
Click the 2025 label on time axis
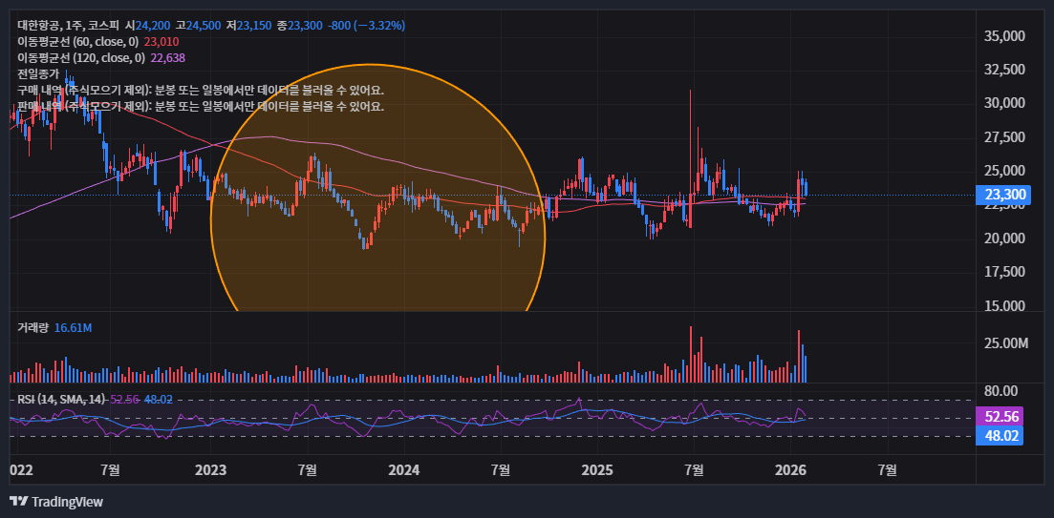596,469
